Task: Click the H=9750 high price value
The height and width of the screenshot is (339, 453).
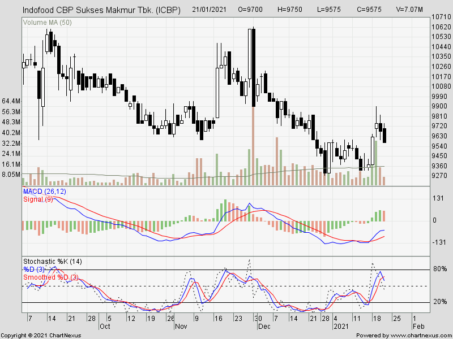Action: click(x=290, y=10)
